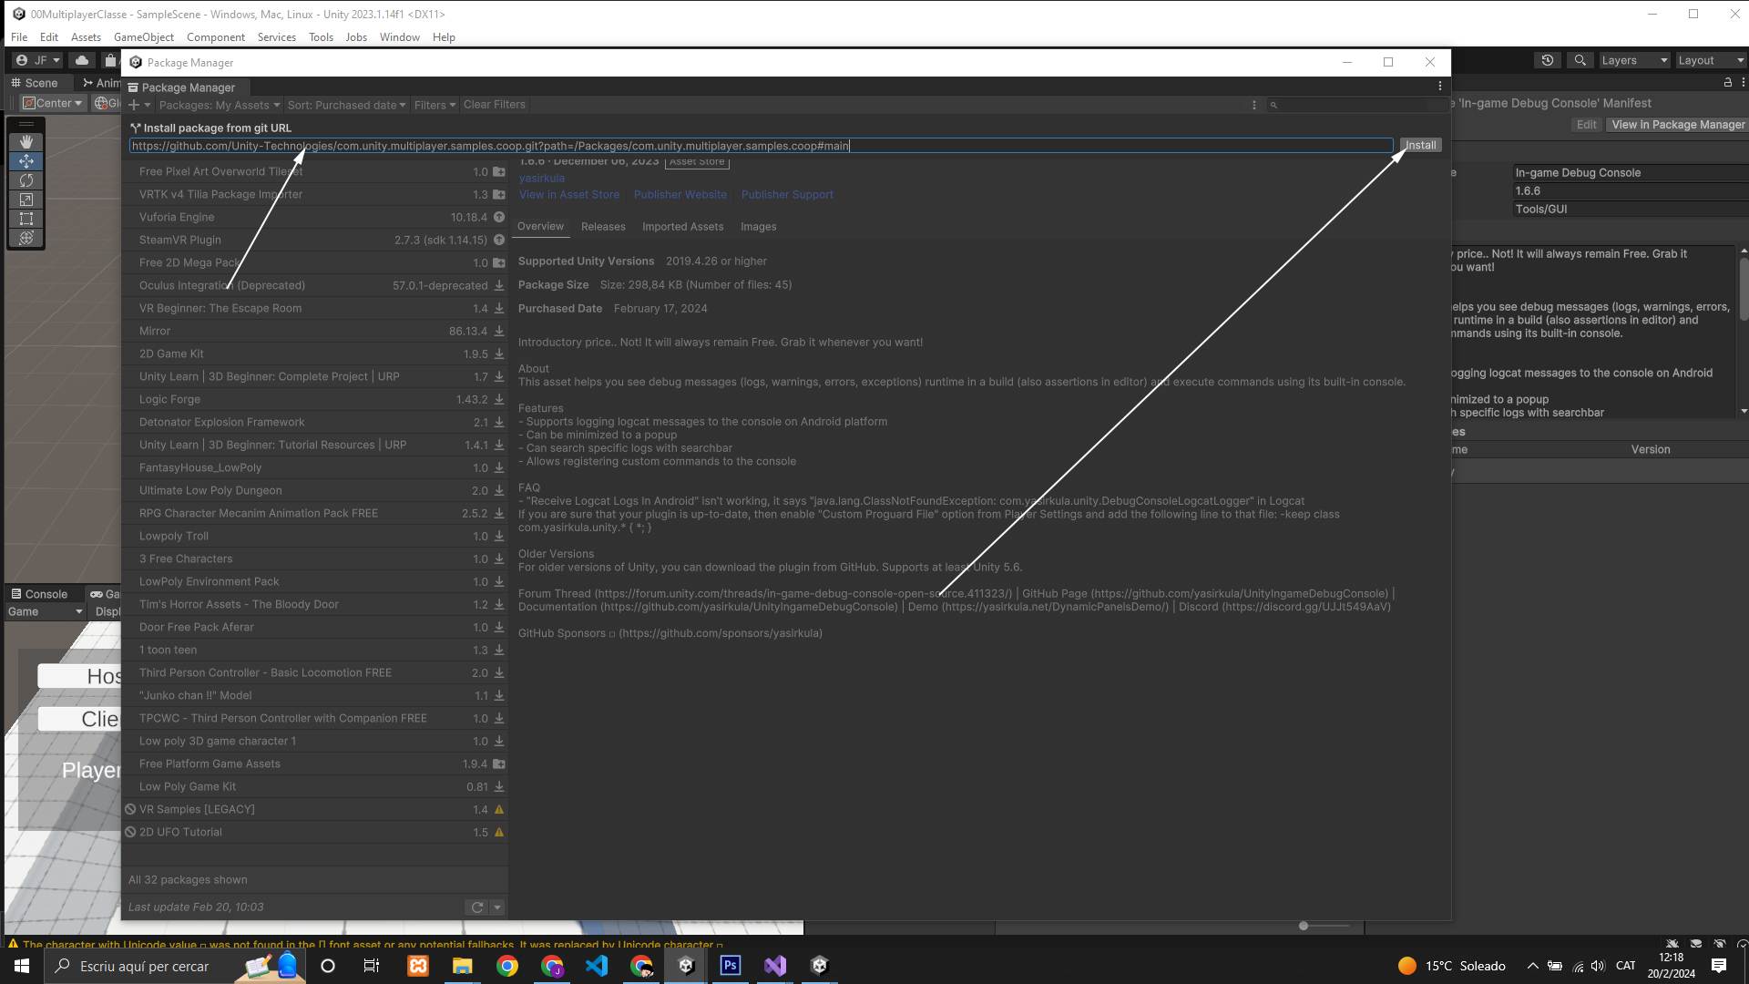Select the Scale tool
This screenshot has height=984, width=1749.
tap(26, 200)
